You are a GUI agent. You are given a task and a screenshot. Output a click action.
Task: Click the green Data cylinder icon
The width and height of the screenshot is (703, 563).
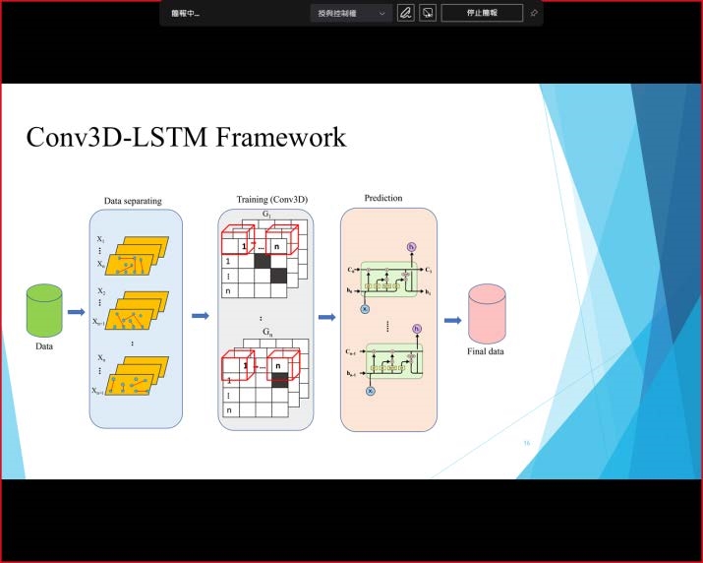44,311
